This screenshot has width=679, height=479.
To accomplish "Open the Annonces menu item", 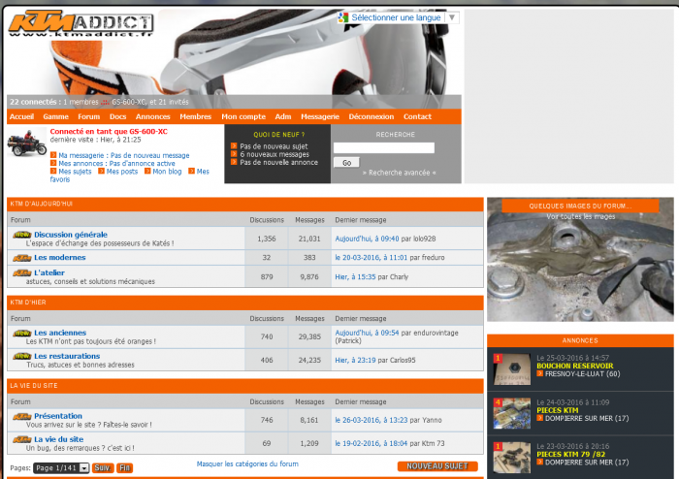I will pos(152,116).
